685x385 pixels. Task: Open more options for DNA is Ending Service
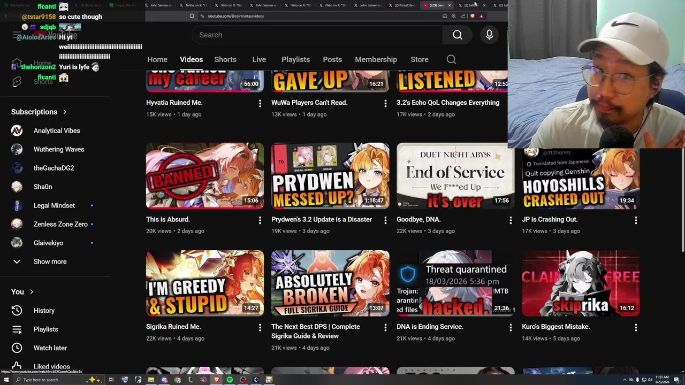(x=511, y=327)
